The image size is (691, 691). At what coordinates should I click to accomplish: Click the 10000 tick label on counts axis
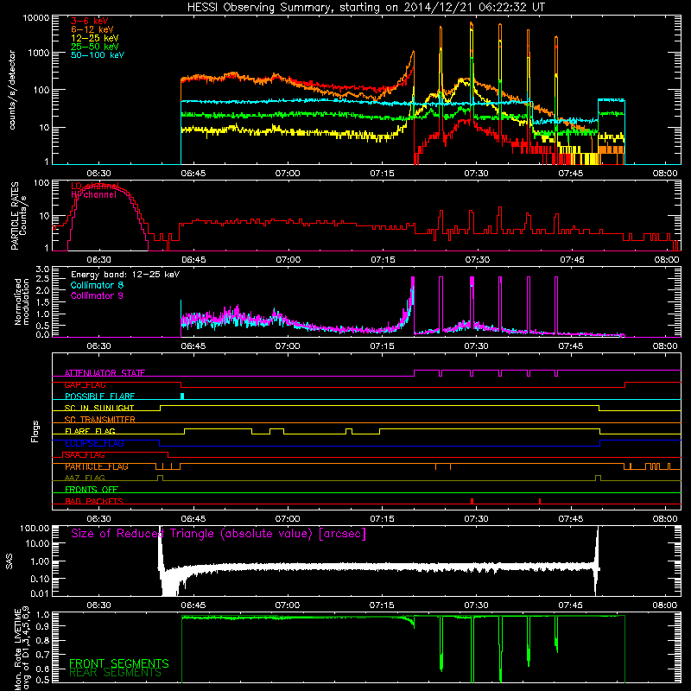tap(36, 18)
